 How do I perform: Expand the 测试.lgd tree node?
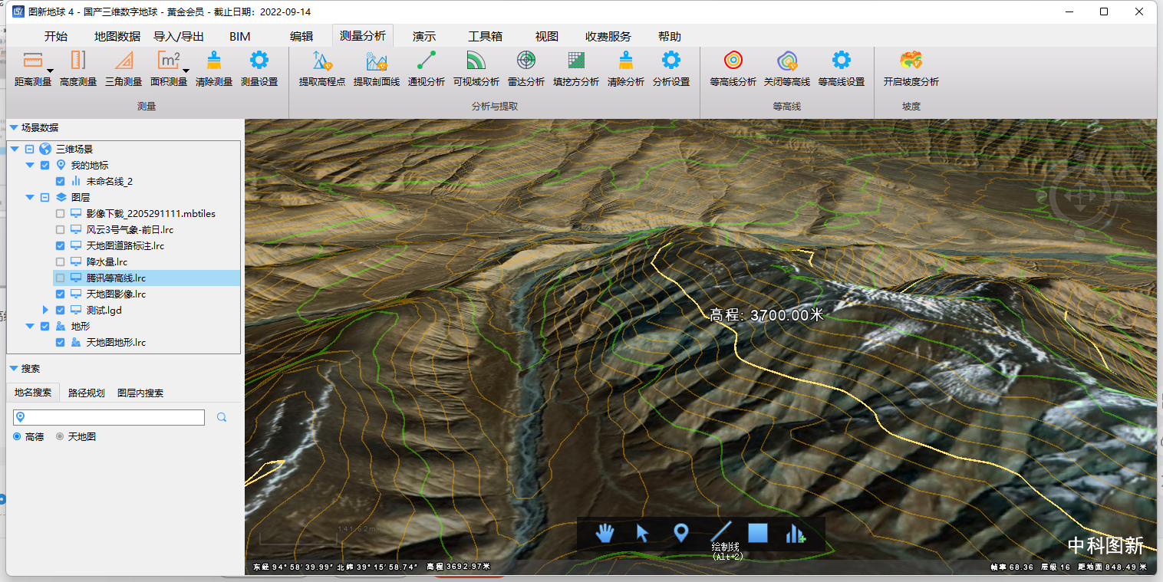(x=45, y=310)
